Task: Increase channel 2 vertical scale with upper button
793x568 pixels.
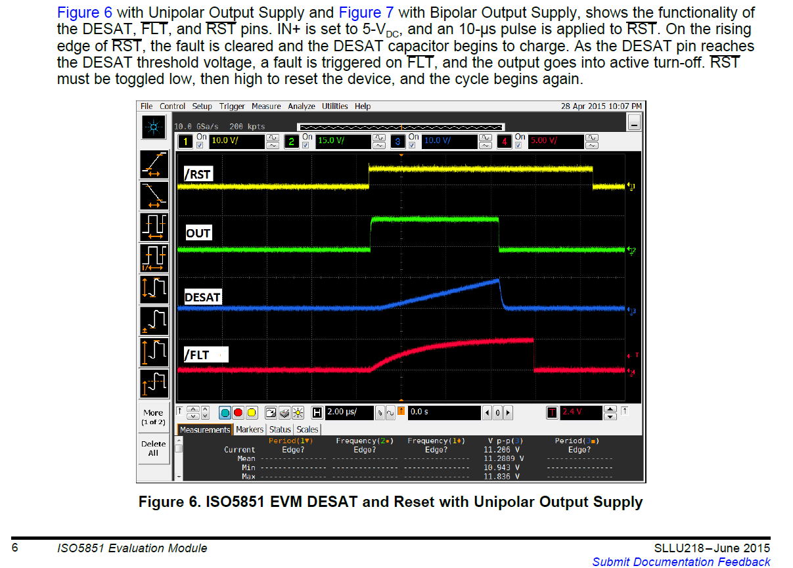Action: (379, 137)
